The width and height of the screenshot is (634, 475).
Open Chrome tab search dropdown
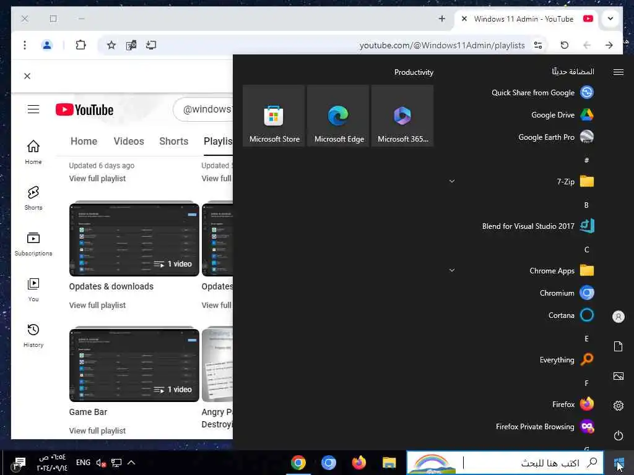[x=610, y=19]
